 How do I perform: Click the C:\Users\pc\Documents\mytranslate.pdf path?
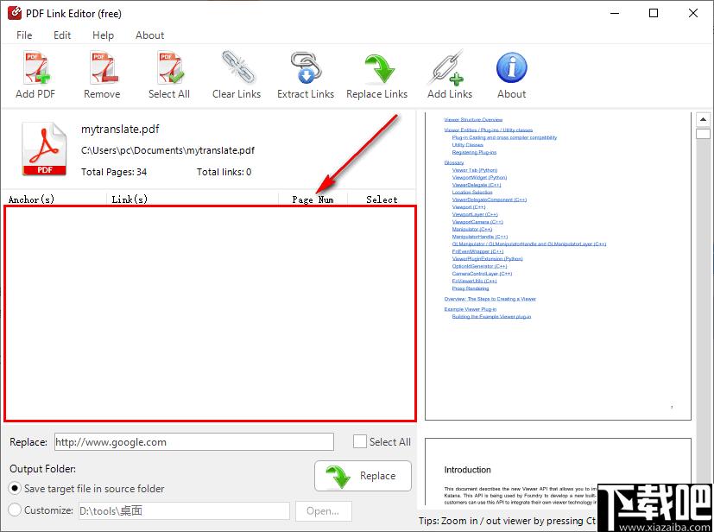click(x=167, y=150)
